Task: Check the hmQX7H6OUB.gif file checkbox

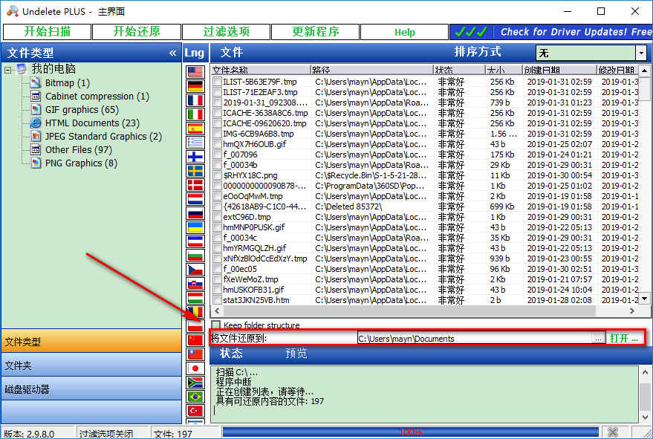Action: [x=217, y=144]
